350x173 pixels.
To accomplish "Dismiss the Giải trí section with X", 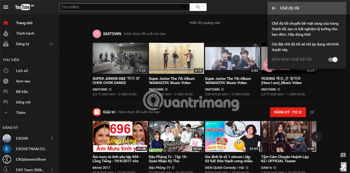I will [x=312, y=112].
